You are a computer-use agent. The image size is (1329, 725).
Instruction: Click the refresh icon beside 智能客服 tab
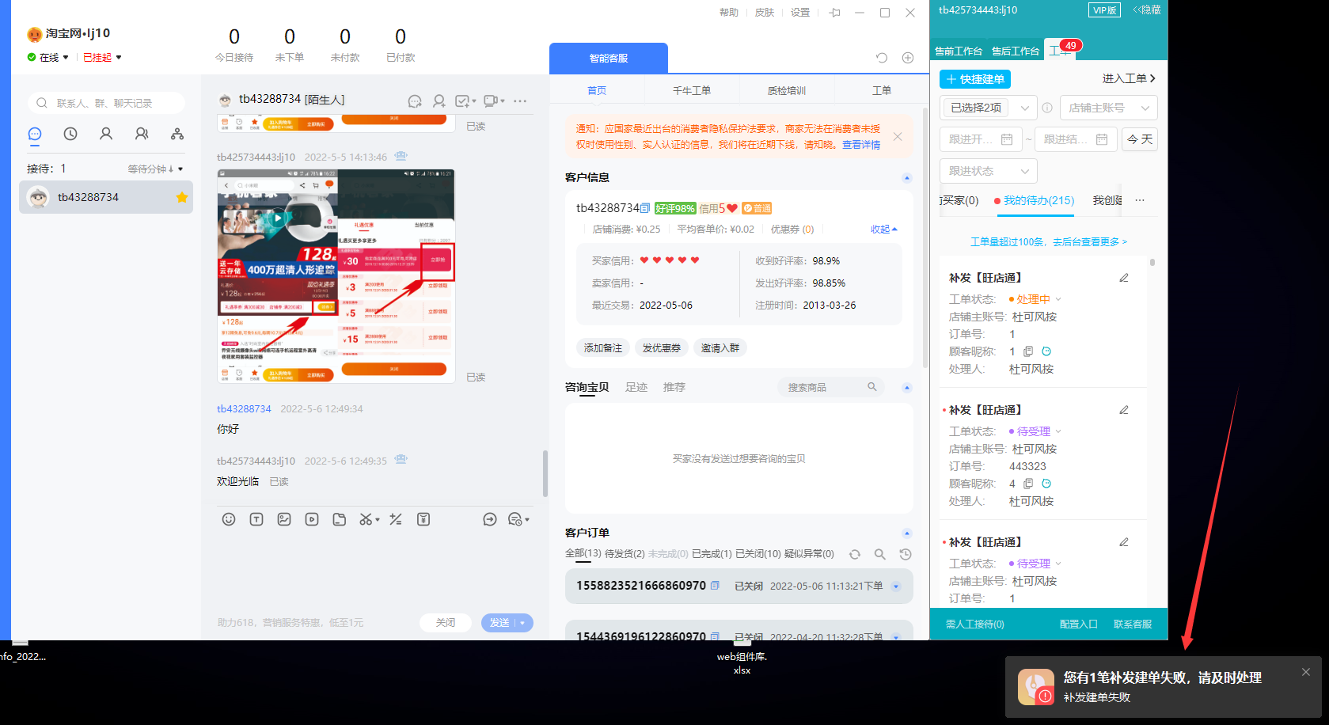(x=882, y=58)
